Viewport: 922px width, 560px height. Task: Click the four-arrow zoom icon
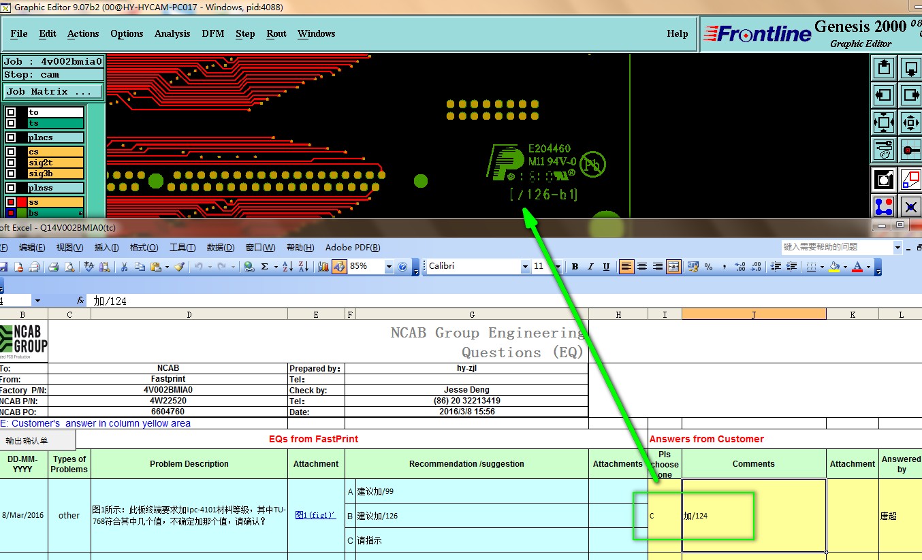click(x=910, y=122)
